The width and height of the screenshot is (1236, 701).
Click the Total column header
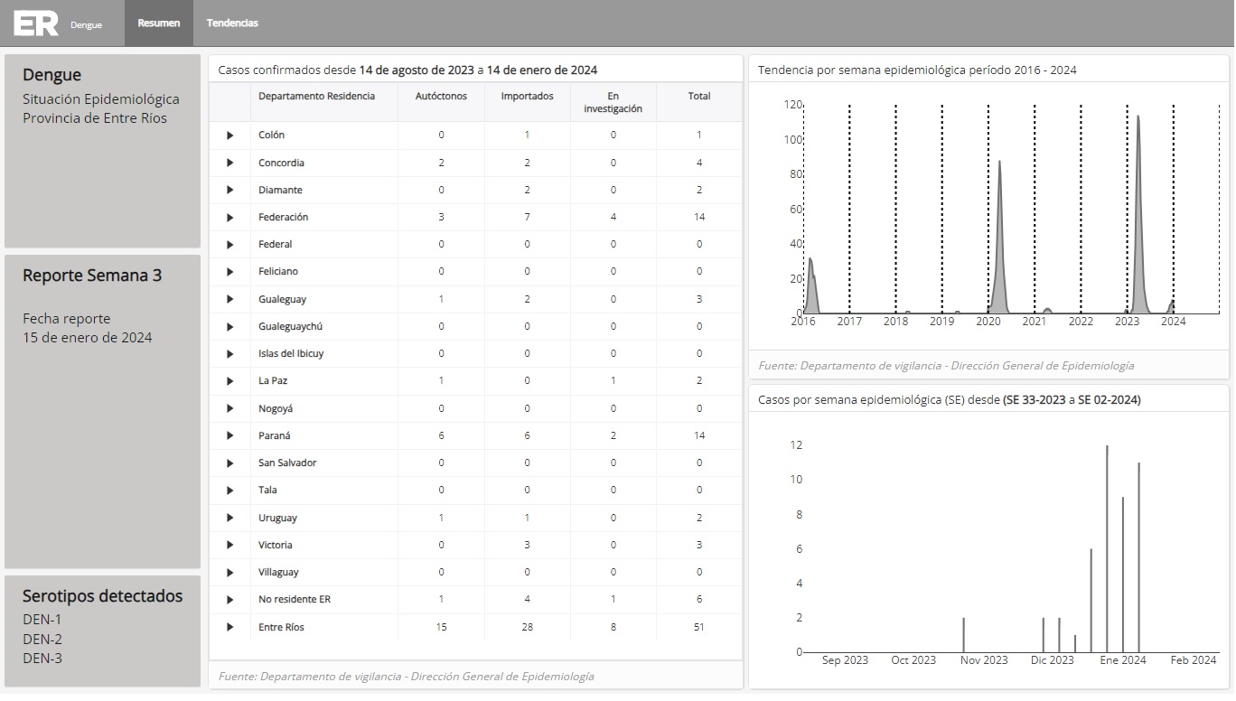point(698,97)
